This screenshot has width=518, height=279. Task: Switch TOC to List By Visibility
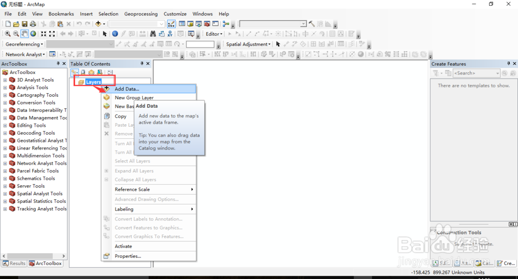pos(91,72)
